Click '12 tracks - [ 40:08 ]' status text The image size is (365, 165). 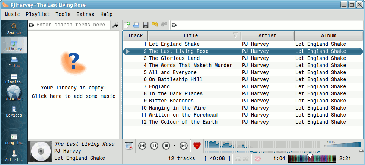[x=199, y=159]
